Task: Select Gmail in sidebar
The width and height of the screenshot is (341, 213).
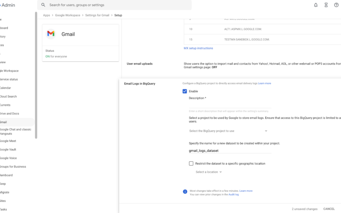Action: tap(17, 122)
